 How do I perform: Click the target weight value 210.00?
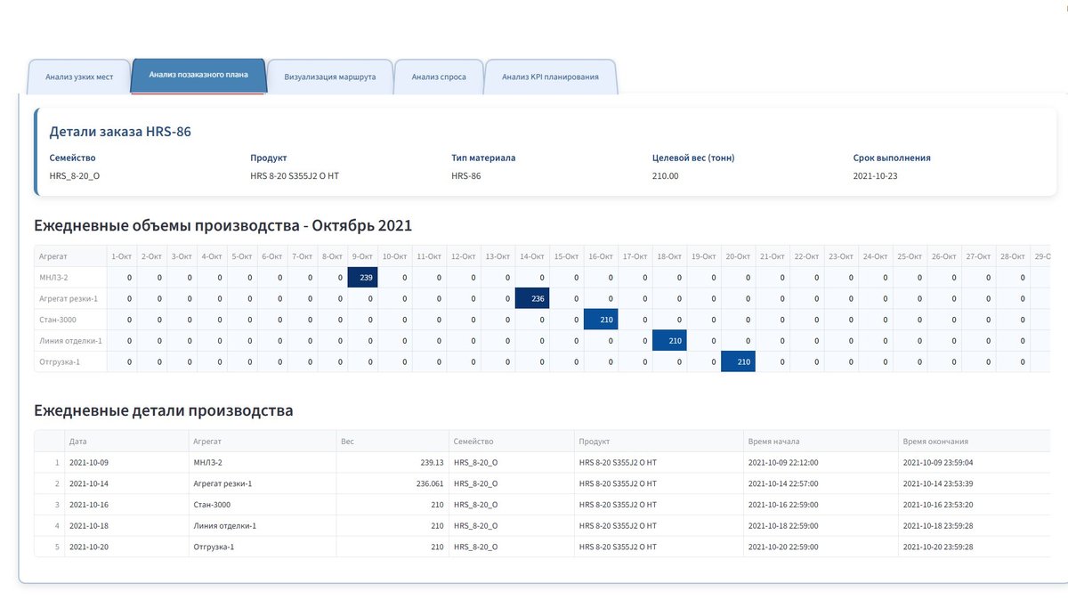tap(666, 176)
